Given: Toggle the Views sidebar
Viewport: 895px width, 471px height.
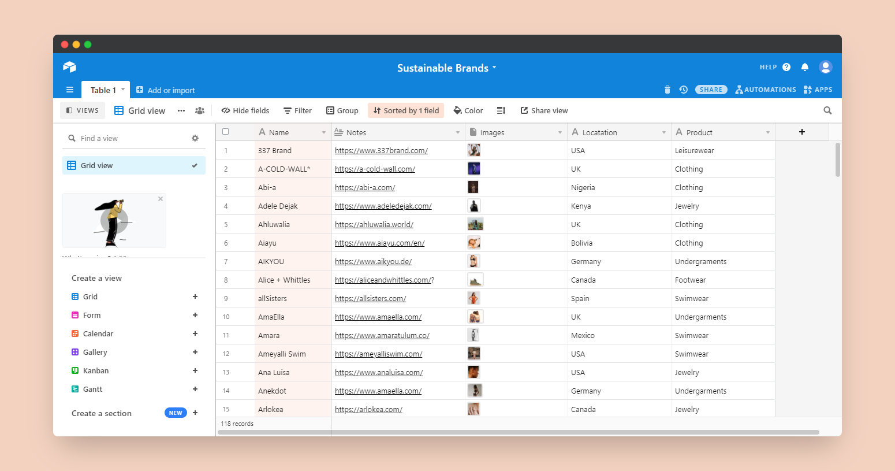Looking at the screenshot, I should tap(83, 110).
